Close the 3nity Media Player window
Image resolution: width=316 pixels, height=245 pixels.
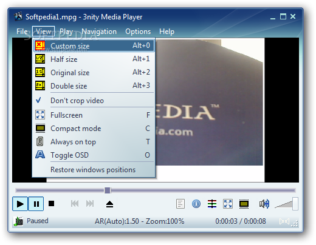point(293,16)
